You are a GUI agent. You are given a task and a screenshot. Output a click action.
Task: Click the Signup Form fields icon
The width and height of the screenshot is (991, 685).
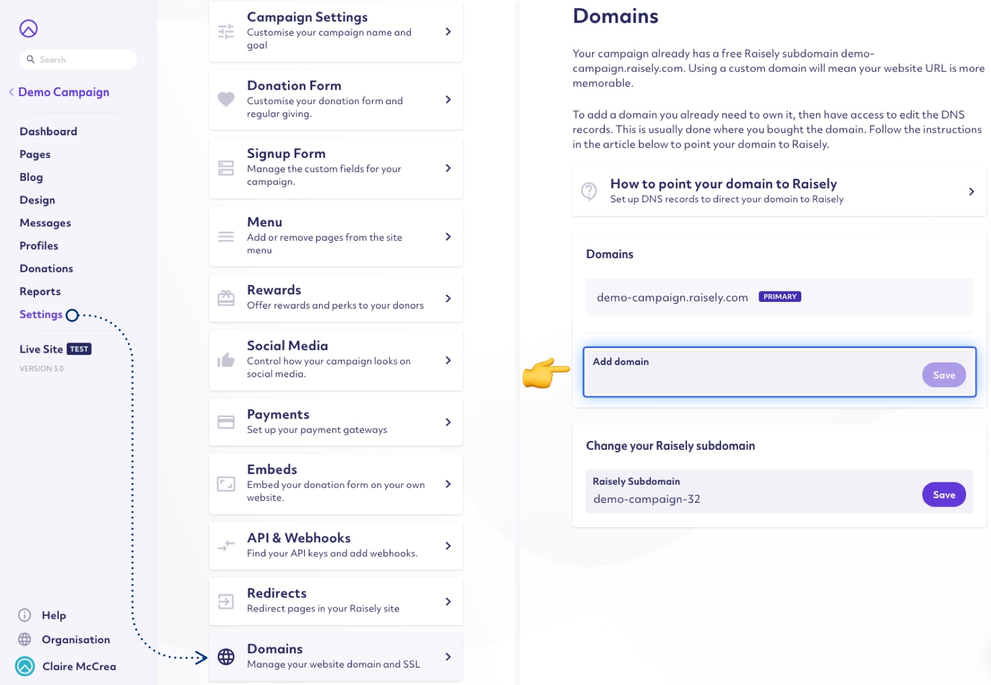(x=226, y=168)
